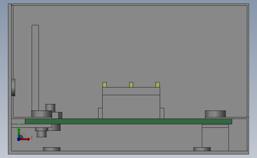Select the bottom-left foot cylinder

point(52,149)
